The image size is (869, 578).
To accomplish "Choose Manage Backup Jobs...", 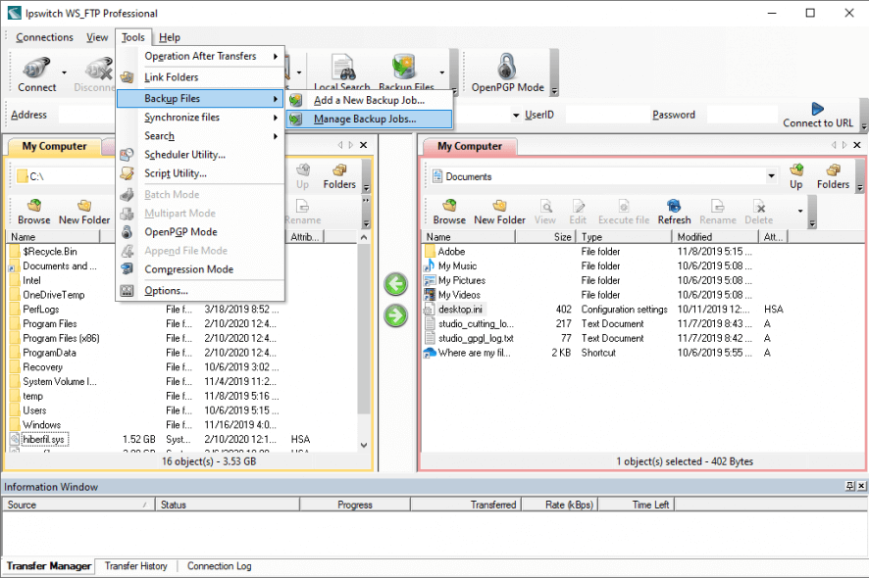I will [x=369, y=120].
